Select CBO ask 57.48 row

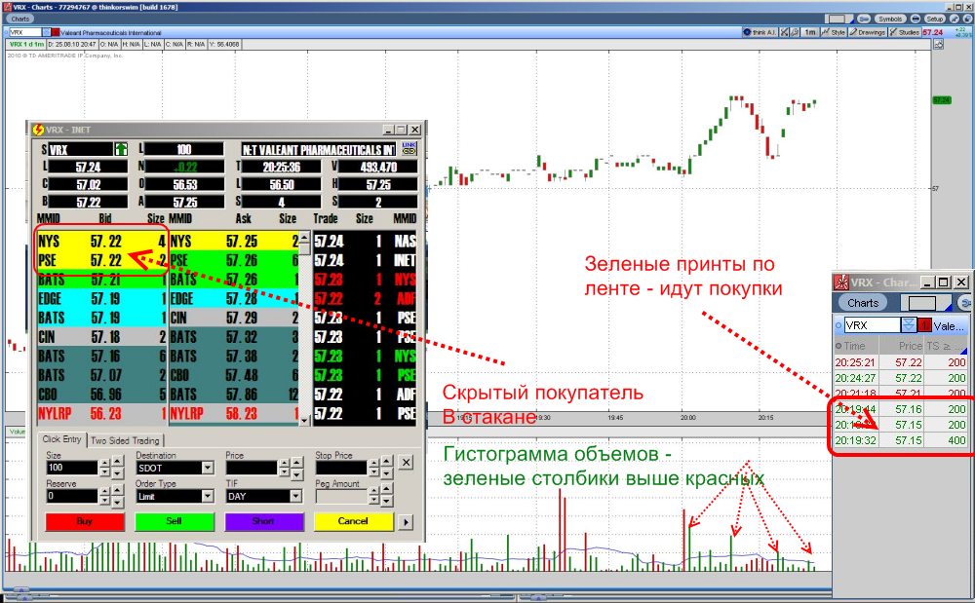tap(234, 375)
